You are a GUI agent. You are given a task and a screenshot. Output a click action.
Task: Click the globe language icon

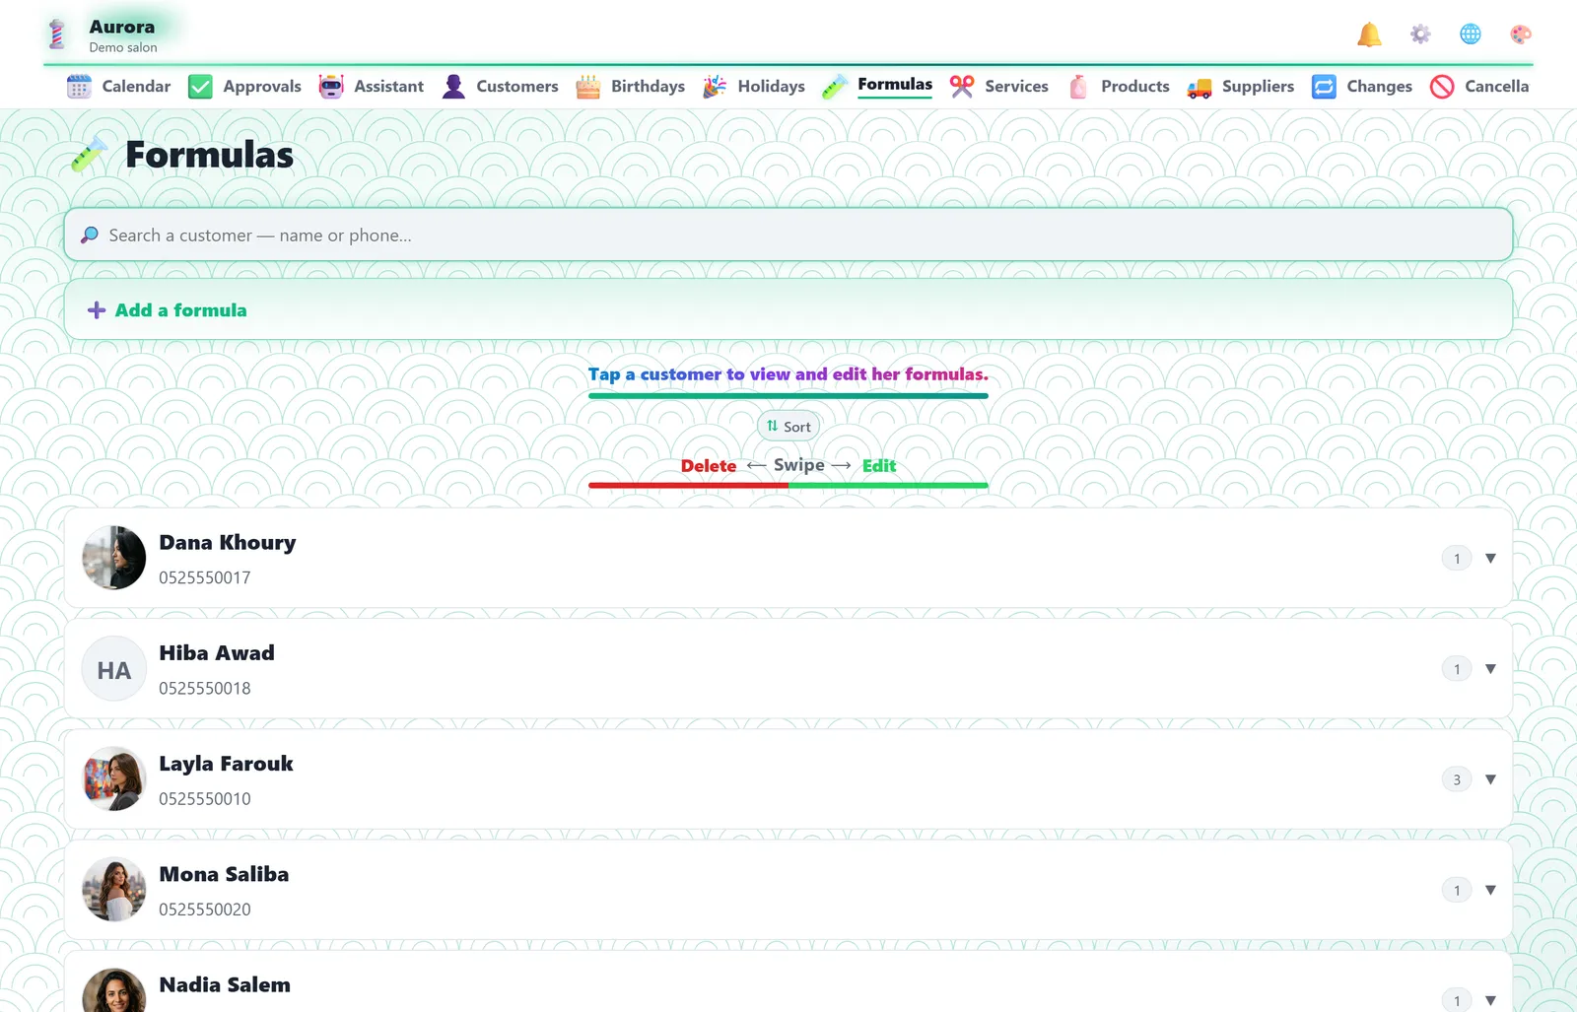tap(1471, 34)
